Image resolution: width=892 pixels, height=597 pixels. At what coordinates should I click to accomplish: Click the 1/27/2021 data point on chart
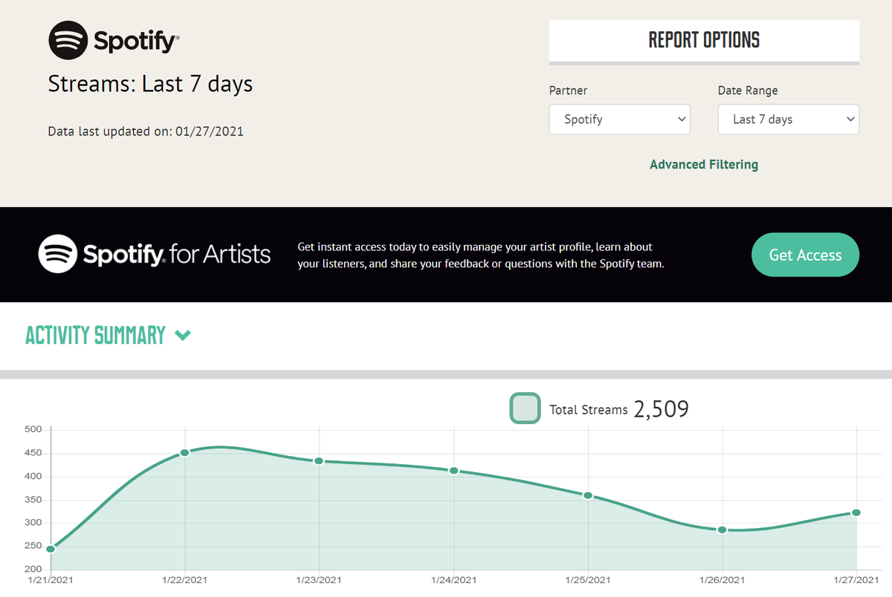coord(856,513)
